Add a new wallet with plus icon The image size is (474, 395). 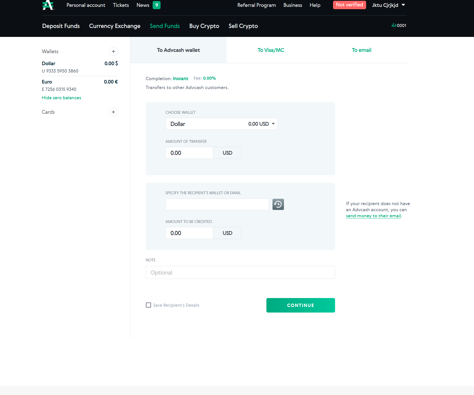tap(113, 51)
